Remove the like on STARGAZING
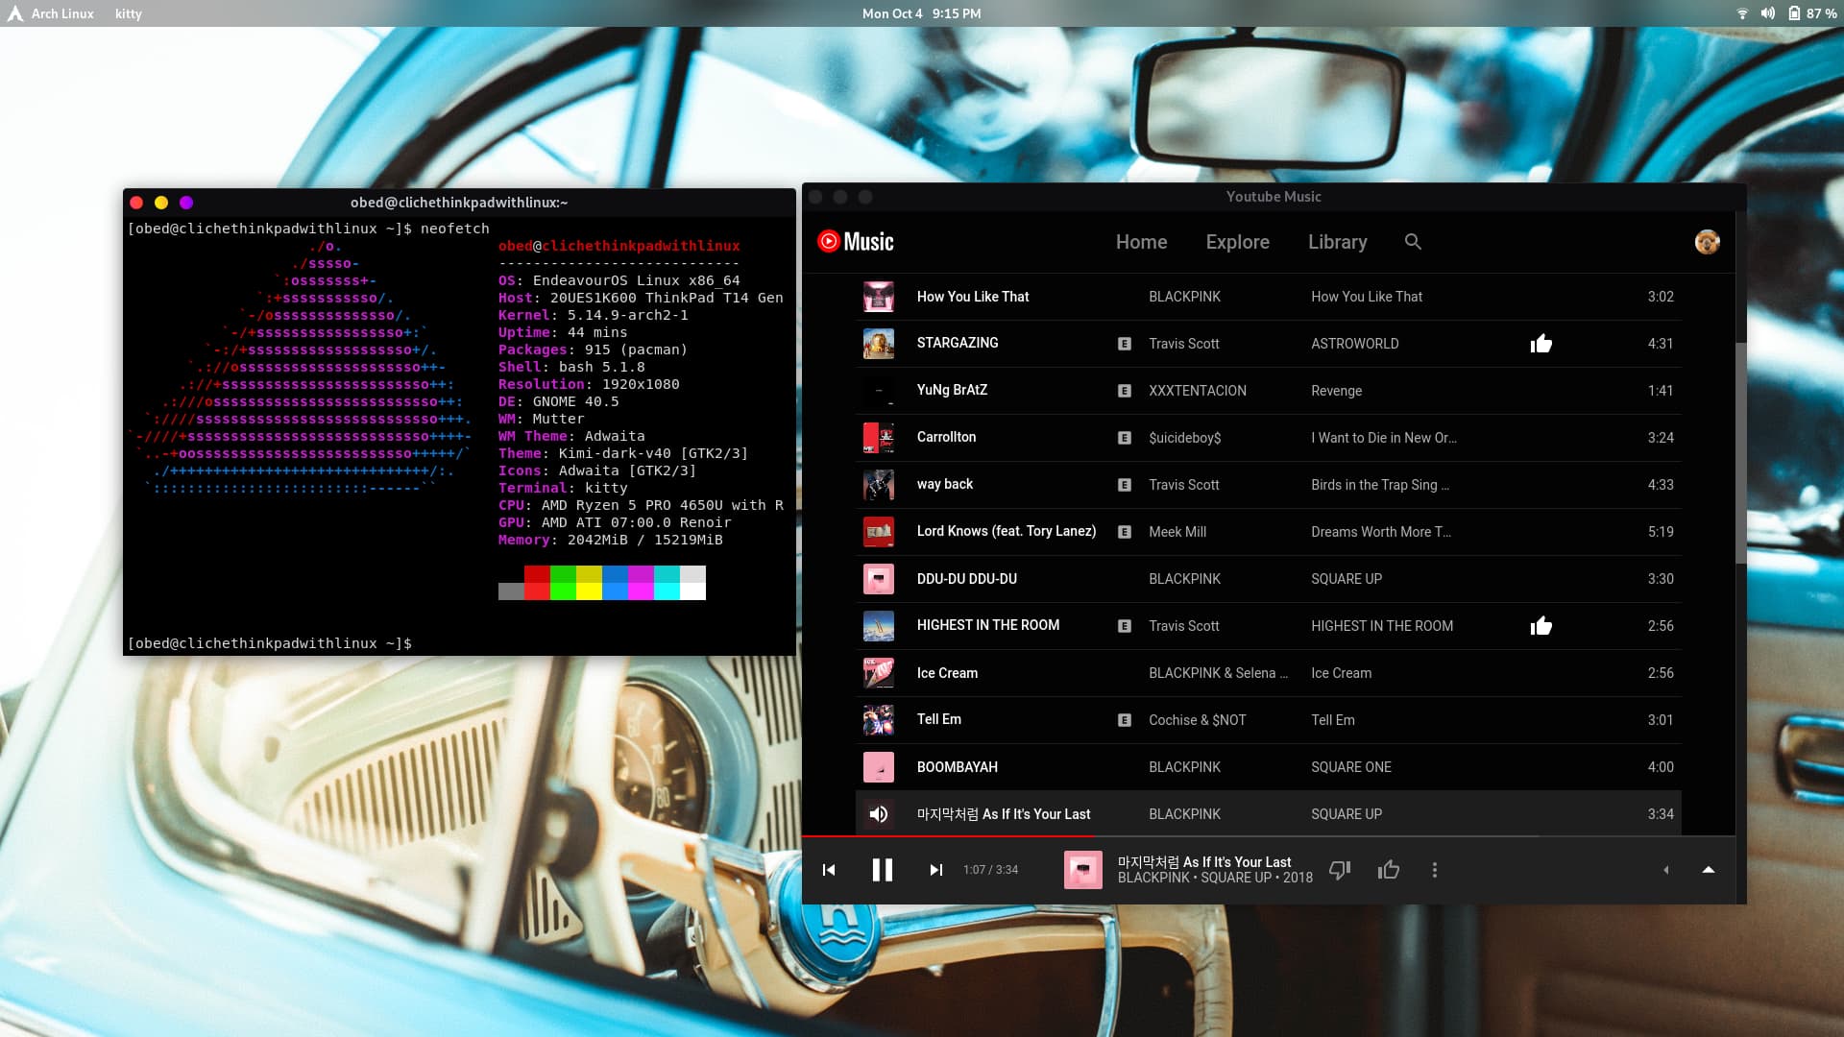Image resolution: width=1844 pixels, height=1037 pixels. (x=1541, y=344)
